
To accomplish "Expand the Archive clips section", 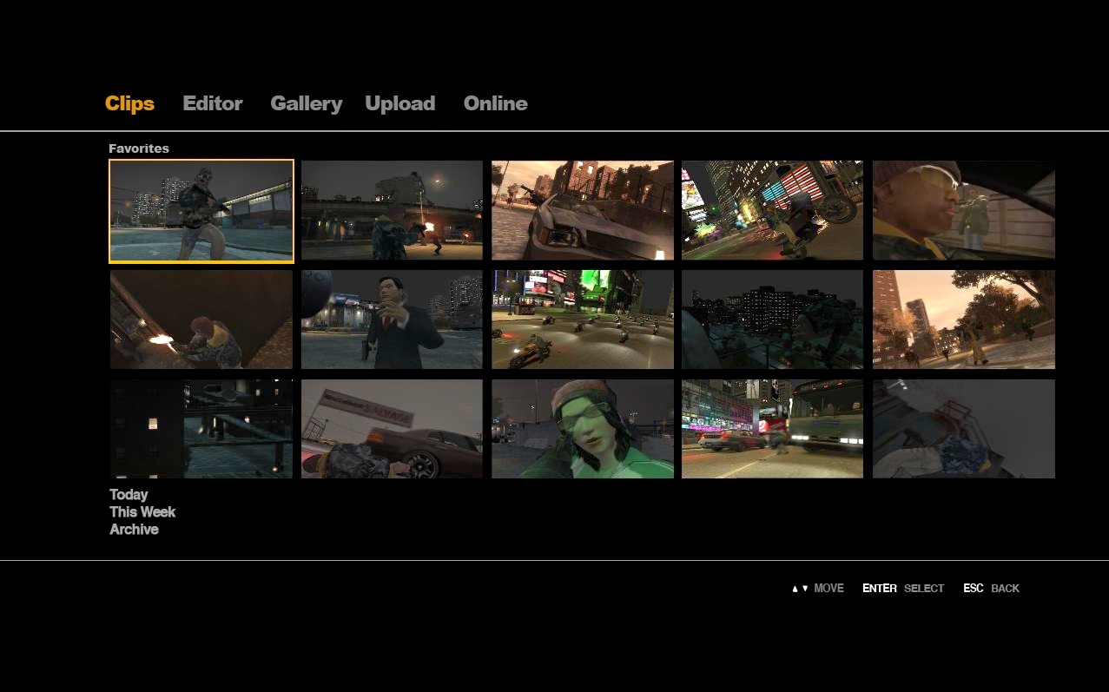I will (134, 530).
